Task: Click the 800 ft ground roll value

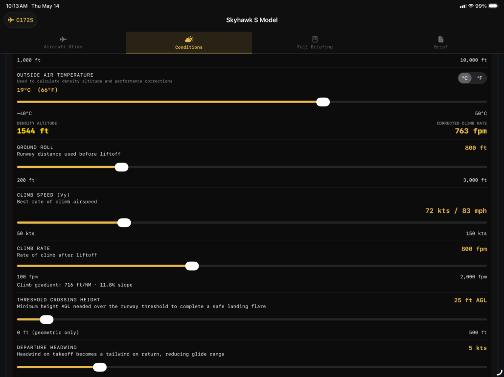Action: pyautogui.click(x=476, y=148)
